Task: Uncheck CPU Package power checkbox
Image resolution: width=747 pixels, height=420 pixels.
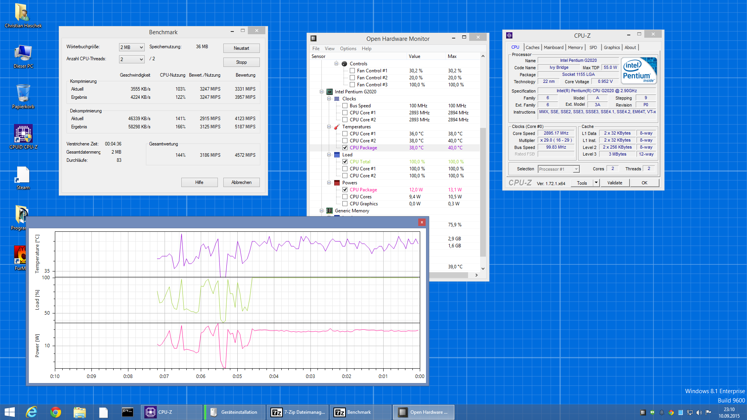Action: pos(345,190)
